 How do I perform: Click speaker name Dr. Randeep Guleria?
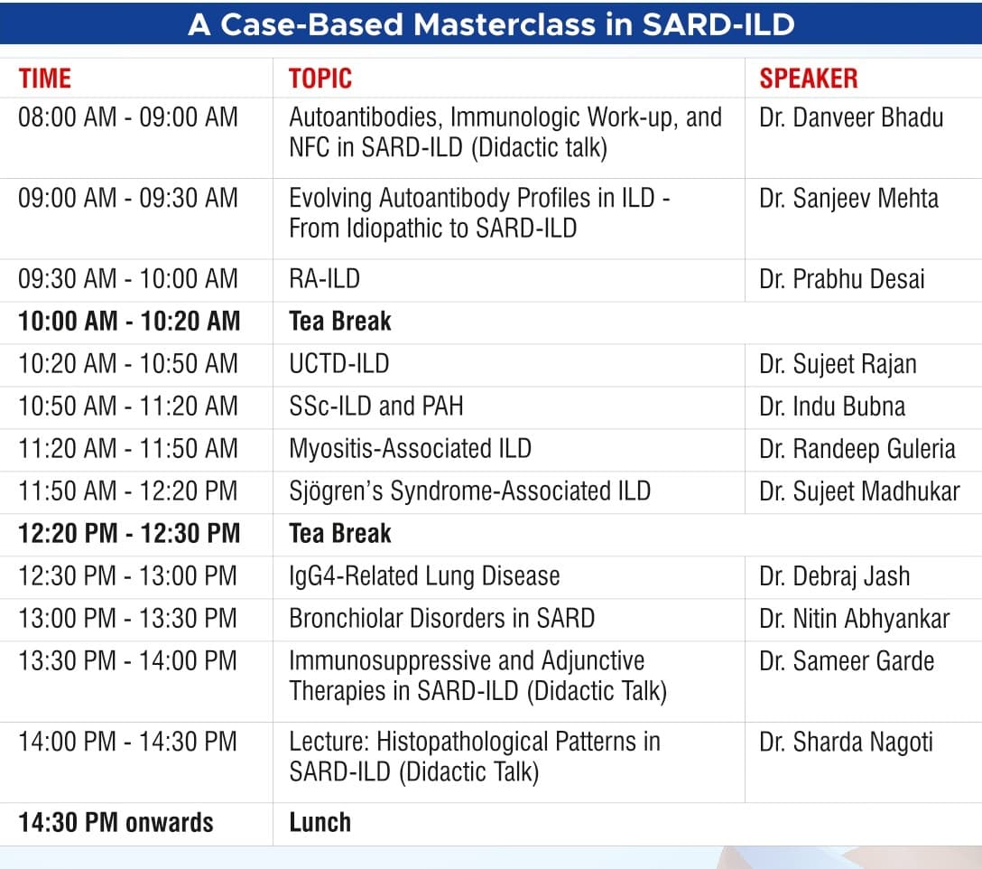[857, 449]
